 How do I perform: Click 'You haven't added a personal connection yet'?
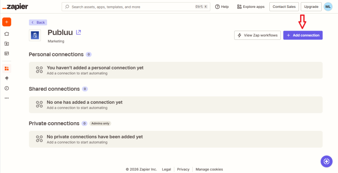click(x=95, y=67)
